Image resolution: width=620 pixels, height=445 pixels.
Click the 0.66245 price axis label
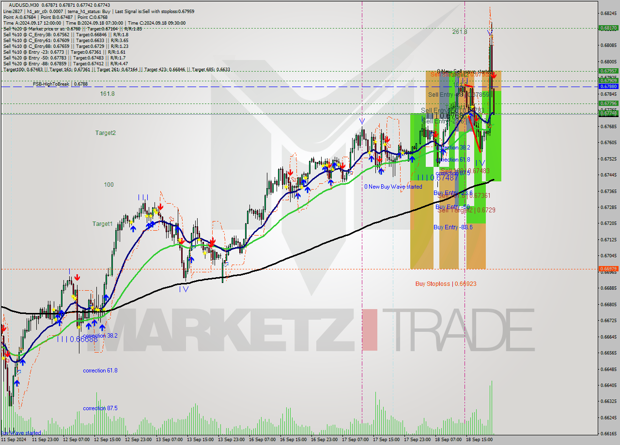click(609, 417)
